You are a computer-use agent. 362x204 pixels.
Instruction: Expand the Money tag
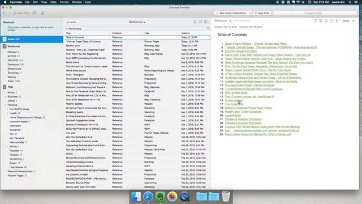point(7,147)
